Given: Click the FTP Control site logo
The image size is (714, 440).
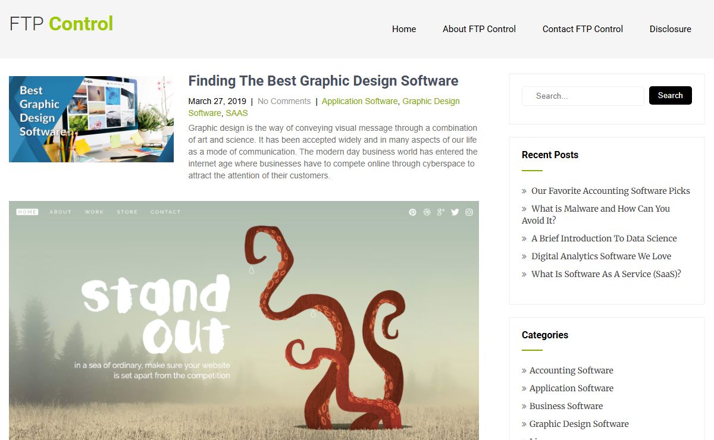Looking at the screenshot, I should [x=61, y=24].
